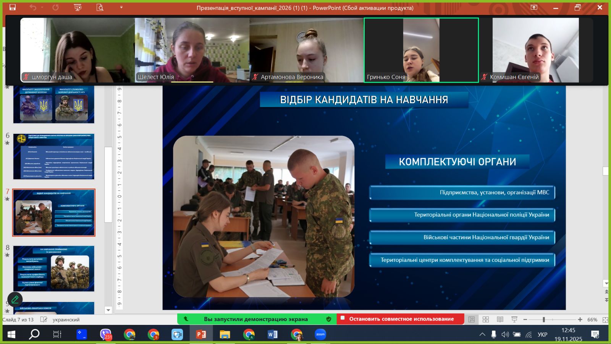
Task: Fit slide to current window
Action: pyautogui.click(x=605, y=320)
